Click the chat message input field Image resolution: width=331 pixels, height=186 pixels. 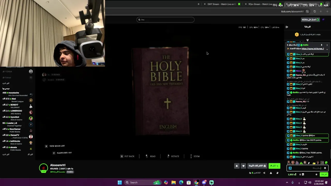(x=307, y=168)
